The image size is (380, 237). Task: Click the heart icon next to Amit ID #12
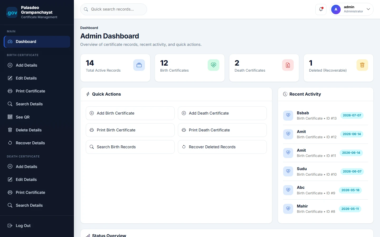(288, 134)
